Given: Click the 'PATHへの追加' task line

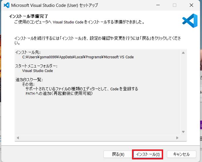Looking at the screenshot, I should point(59,94).
